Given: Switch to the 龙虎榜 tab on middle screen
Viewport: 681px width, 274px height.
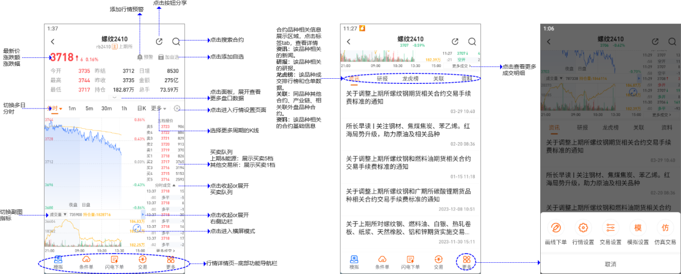Looking at the screenshot, I should pos(411,79).
